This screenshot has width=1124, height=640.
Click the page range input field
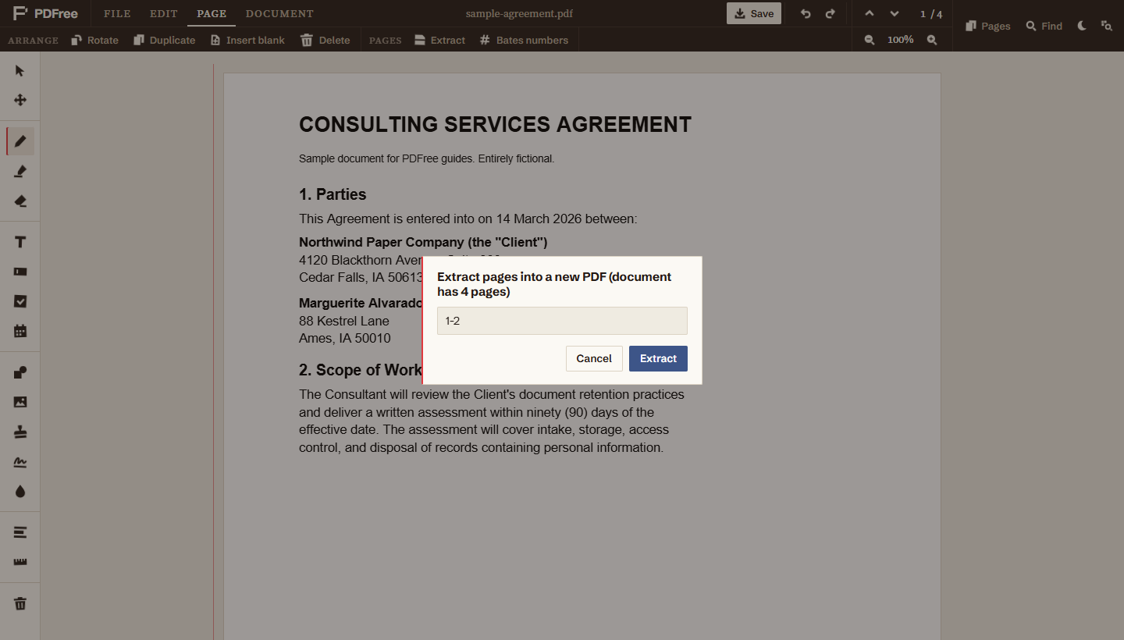[x=562, y=321]
